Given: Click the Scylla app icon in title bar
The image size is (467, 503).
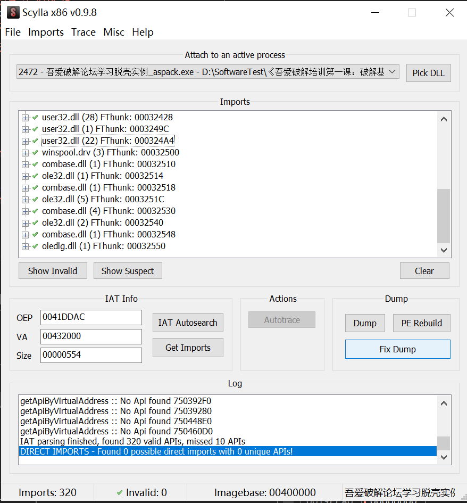Looking at the screenshot, I should 13,12.
